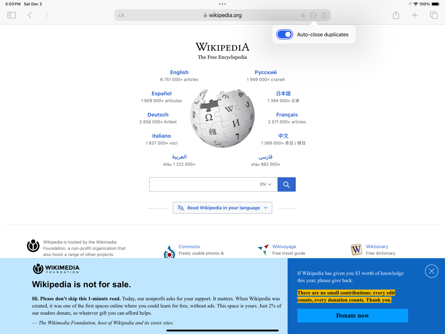
Task: Open Русский Wikipedia
Action: (x=265, y=72)
